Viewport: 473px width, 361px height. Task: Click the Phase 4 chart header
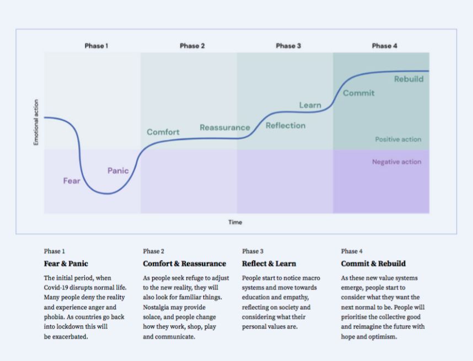(x=385, y=46)
